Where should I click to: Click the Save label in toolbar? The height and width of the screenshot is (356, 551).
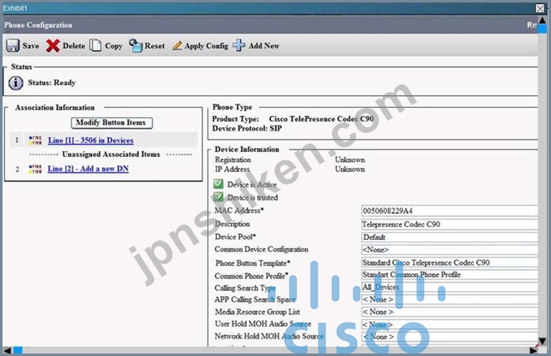tap(31, 46)
